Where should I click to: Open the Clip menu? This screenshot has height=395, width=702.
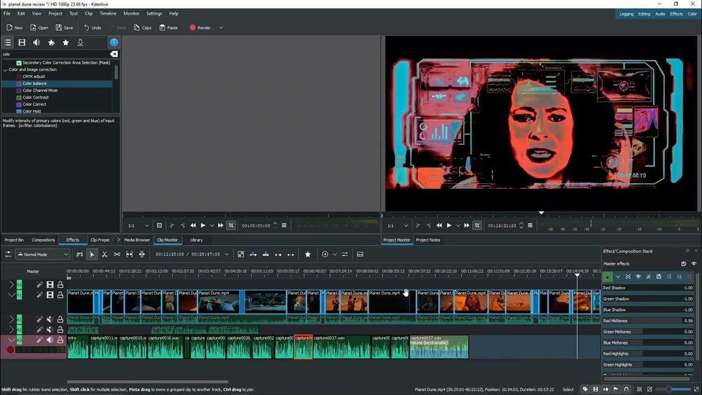click(x=88, y=13)
